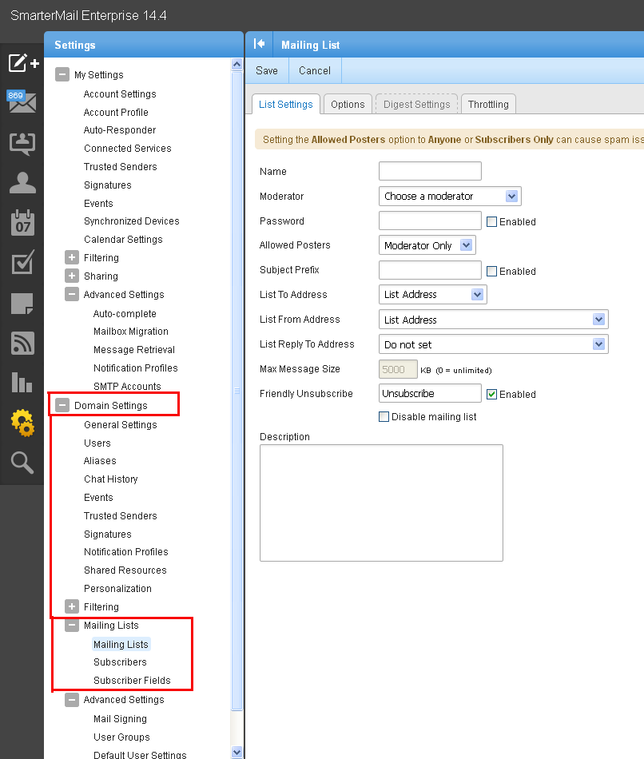Click the Cancel button

315,70
